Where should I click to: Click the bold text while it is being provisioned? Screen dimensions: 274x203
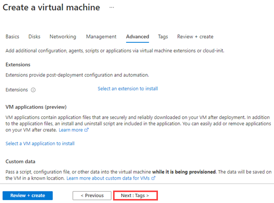184,172
